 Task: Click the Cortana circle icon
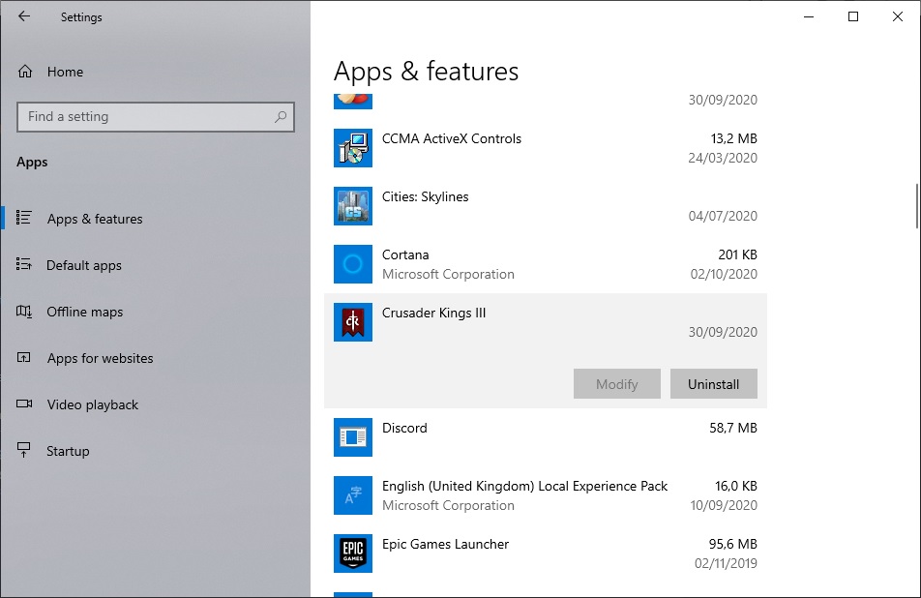352,264
